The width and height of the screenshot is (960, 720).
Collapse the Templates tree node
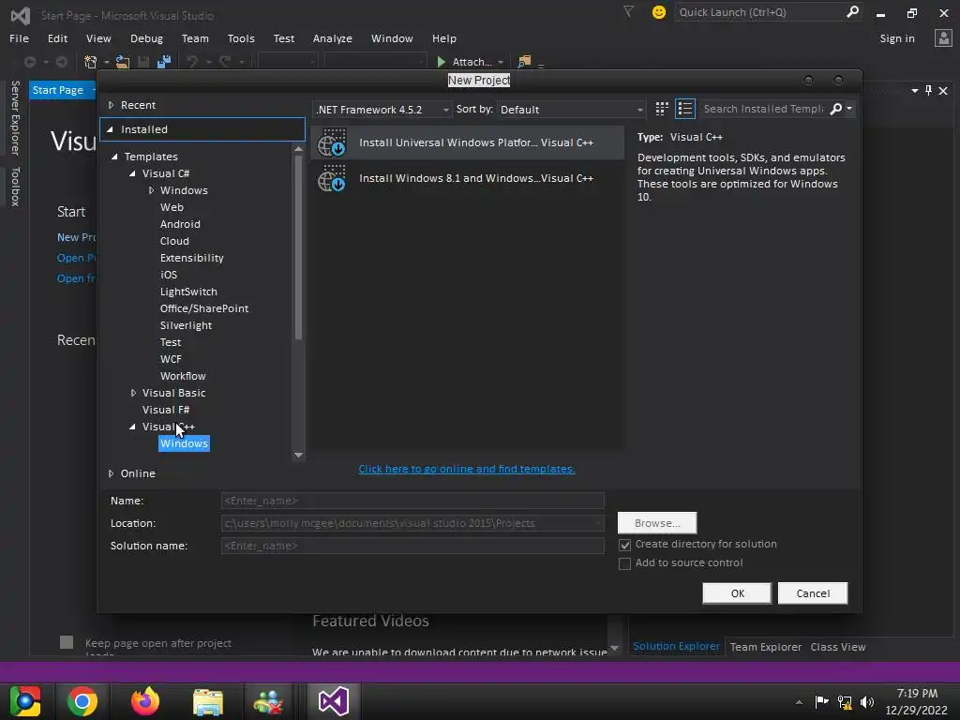click(x=114, y=157)
